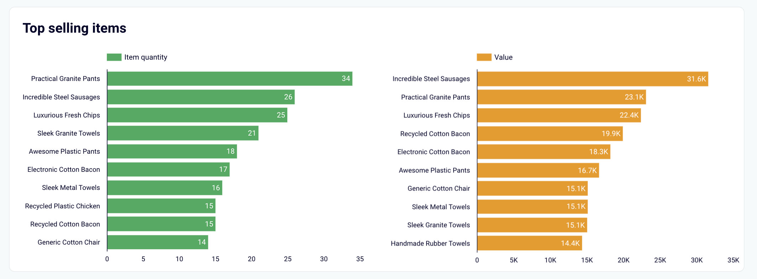This screenshot has height=279, width=757.
Task: Click the Electronic Cotton Bacon bar showing 17
Action: click(x=168, y=169)
